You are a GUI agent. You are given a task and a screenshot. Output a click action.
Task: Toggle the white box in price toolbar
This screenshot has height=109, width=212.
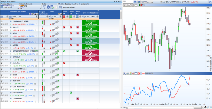tap(136, 5)
